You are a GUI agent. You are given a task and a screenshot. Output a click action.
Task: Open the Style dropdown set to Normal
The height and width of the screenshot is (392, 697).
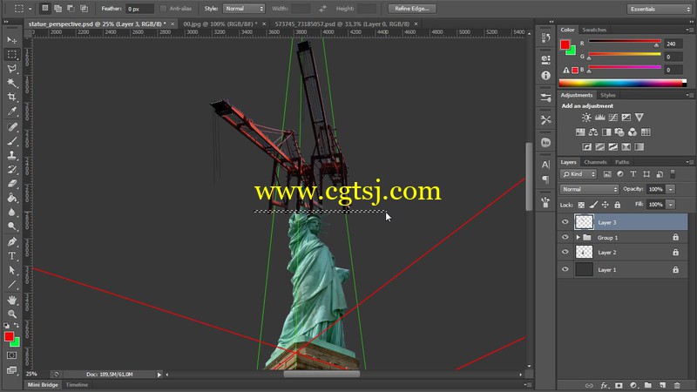(x=244, y=9)
